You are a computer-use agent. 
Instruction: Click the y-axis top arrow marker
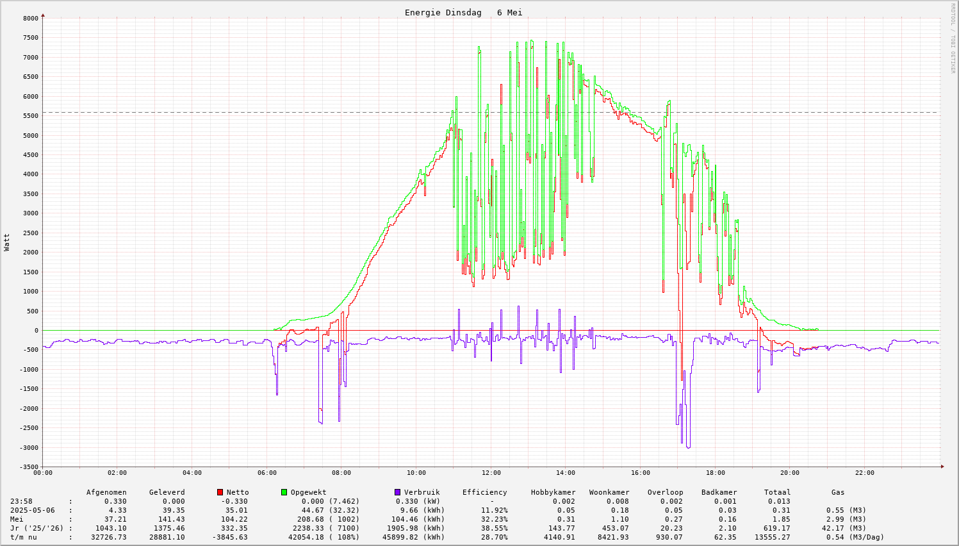(43, 15)
